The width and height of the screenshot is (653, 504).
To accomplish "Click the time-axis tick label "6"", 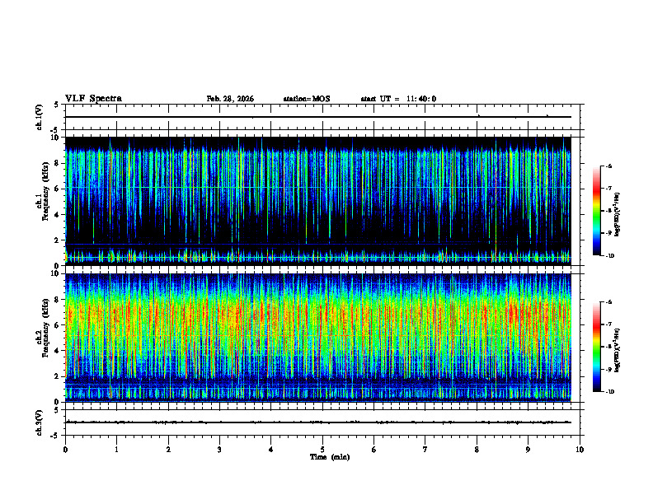I will point(373,450).
